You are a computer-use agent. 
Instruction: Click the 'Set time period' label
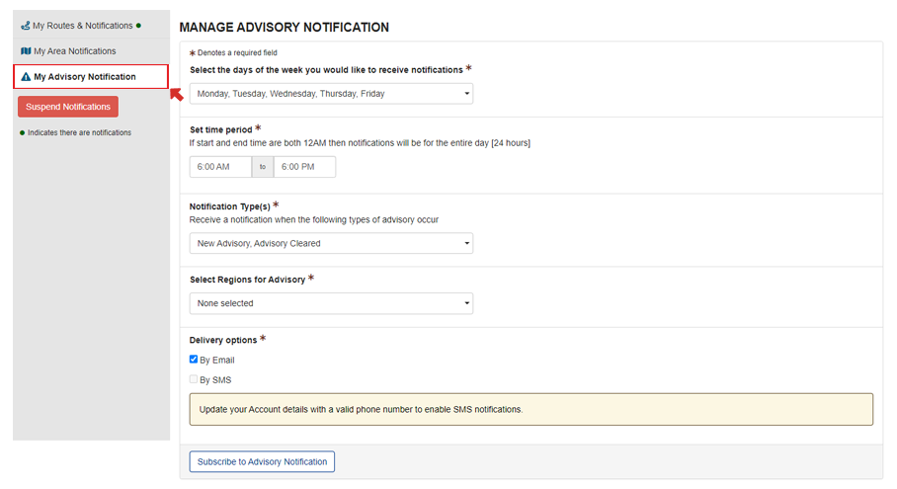pos(221,129)
